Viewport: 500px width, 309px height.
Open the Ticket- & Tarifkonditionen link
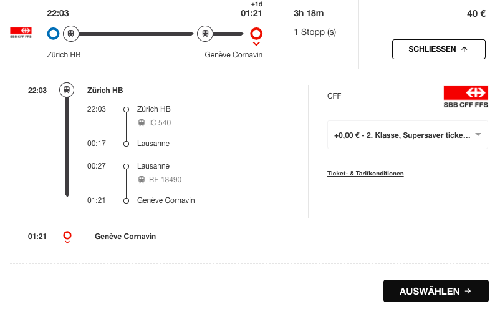pos(365,174)
